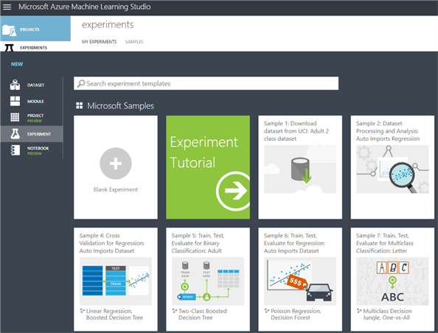Open Sample 5 Binary Classification Adult
Viewport: 438px width, 333px height.
coord(208,280)
